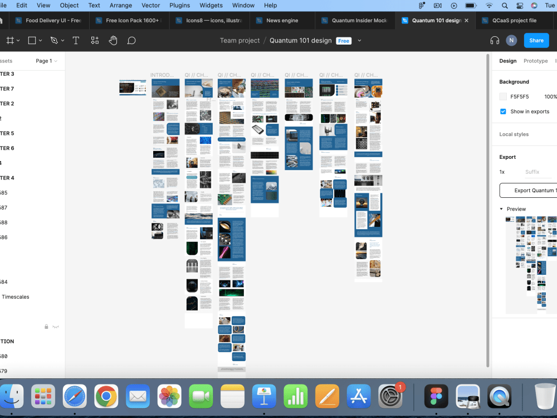The image size is (557, 418).
Task: Select the INTROD... frame label on canvas
Action: [162, 75]
